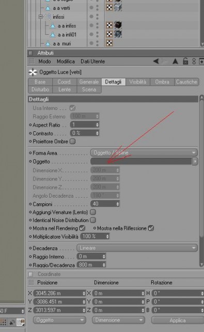Click the Oggetto Luce light icon
204x332 pixels.
pyautogui.click(x=33, y=72)
